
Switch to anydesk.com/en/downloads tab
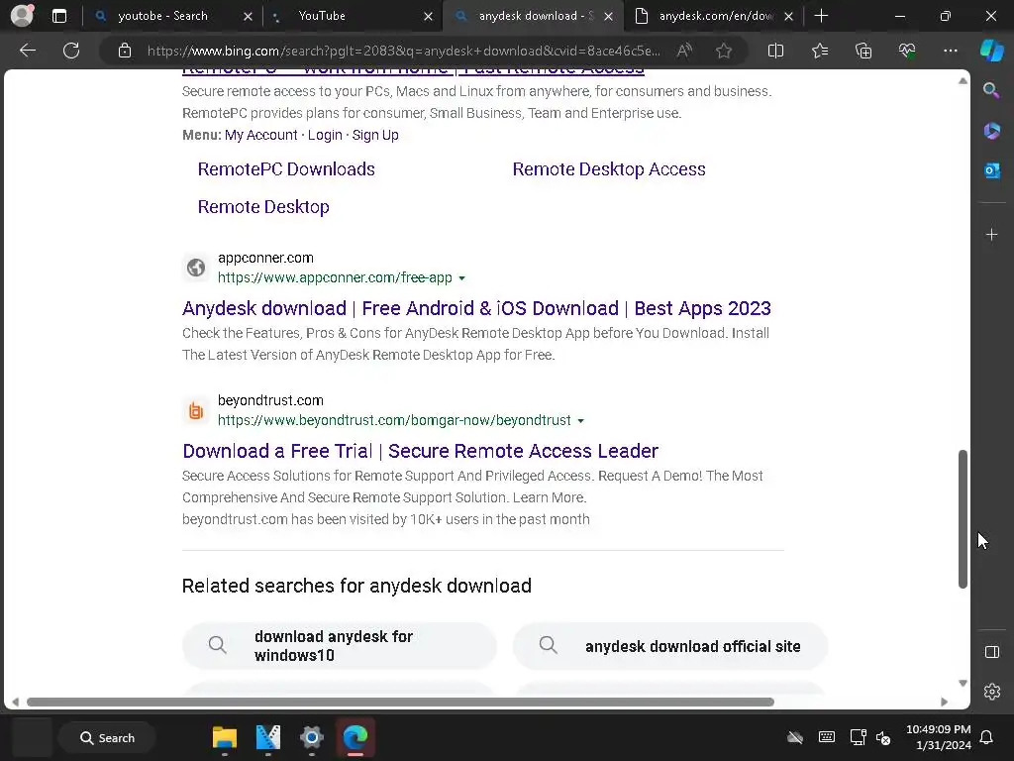715,16
